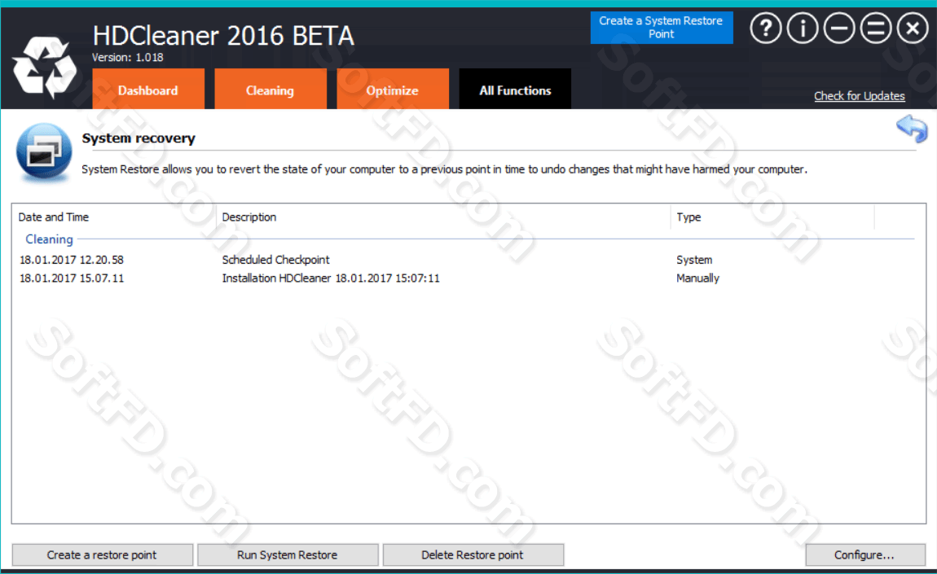The width and height of the screenshot is (937, 574).
Task: Go back using the blue return arrow
Action: (912, 129)
